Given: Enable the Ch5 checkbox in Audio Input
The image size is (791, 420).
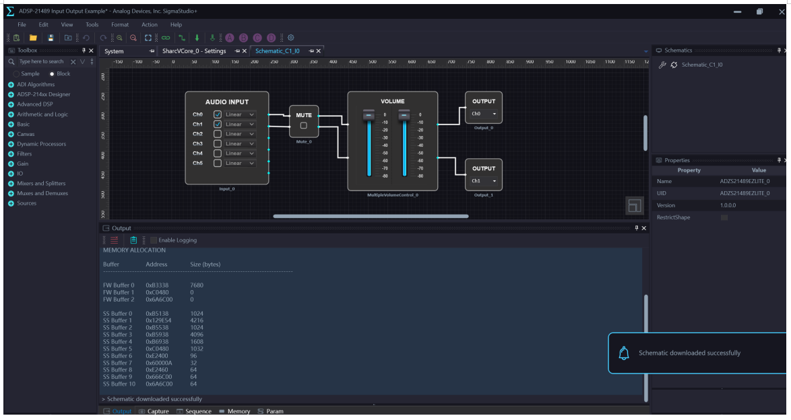Looking at the screenshot, I should 218,164.
